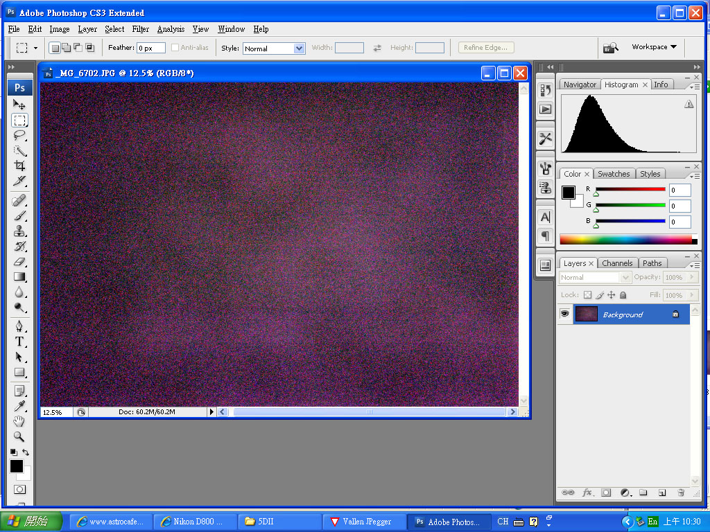The width and height of the screenshot is (710, 532).
Task: Select the Horizontal Type tool
Action: pyautogui.click(x=19, y=342)
